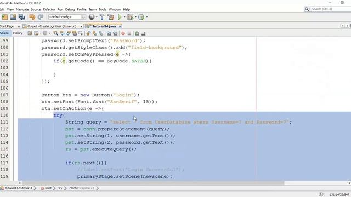
Task: Expand the Run Project dropdown arrow
Action: 124,17
